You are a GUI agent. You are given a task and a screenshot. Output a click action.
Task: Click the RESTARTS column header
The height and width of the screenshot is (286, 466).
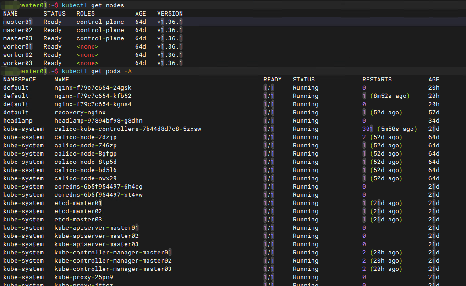click(x=377, y=80)
